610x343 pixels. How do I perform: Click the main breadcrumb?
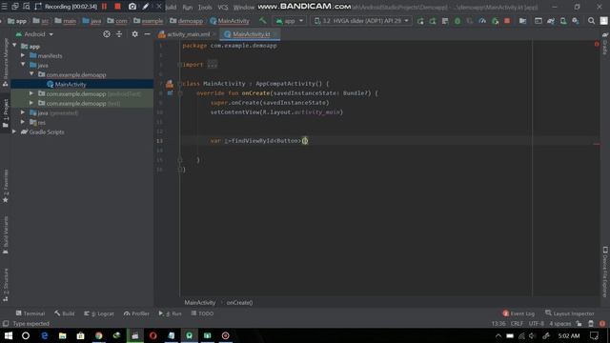tap(66, 21)
